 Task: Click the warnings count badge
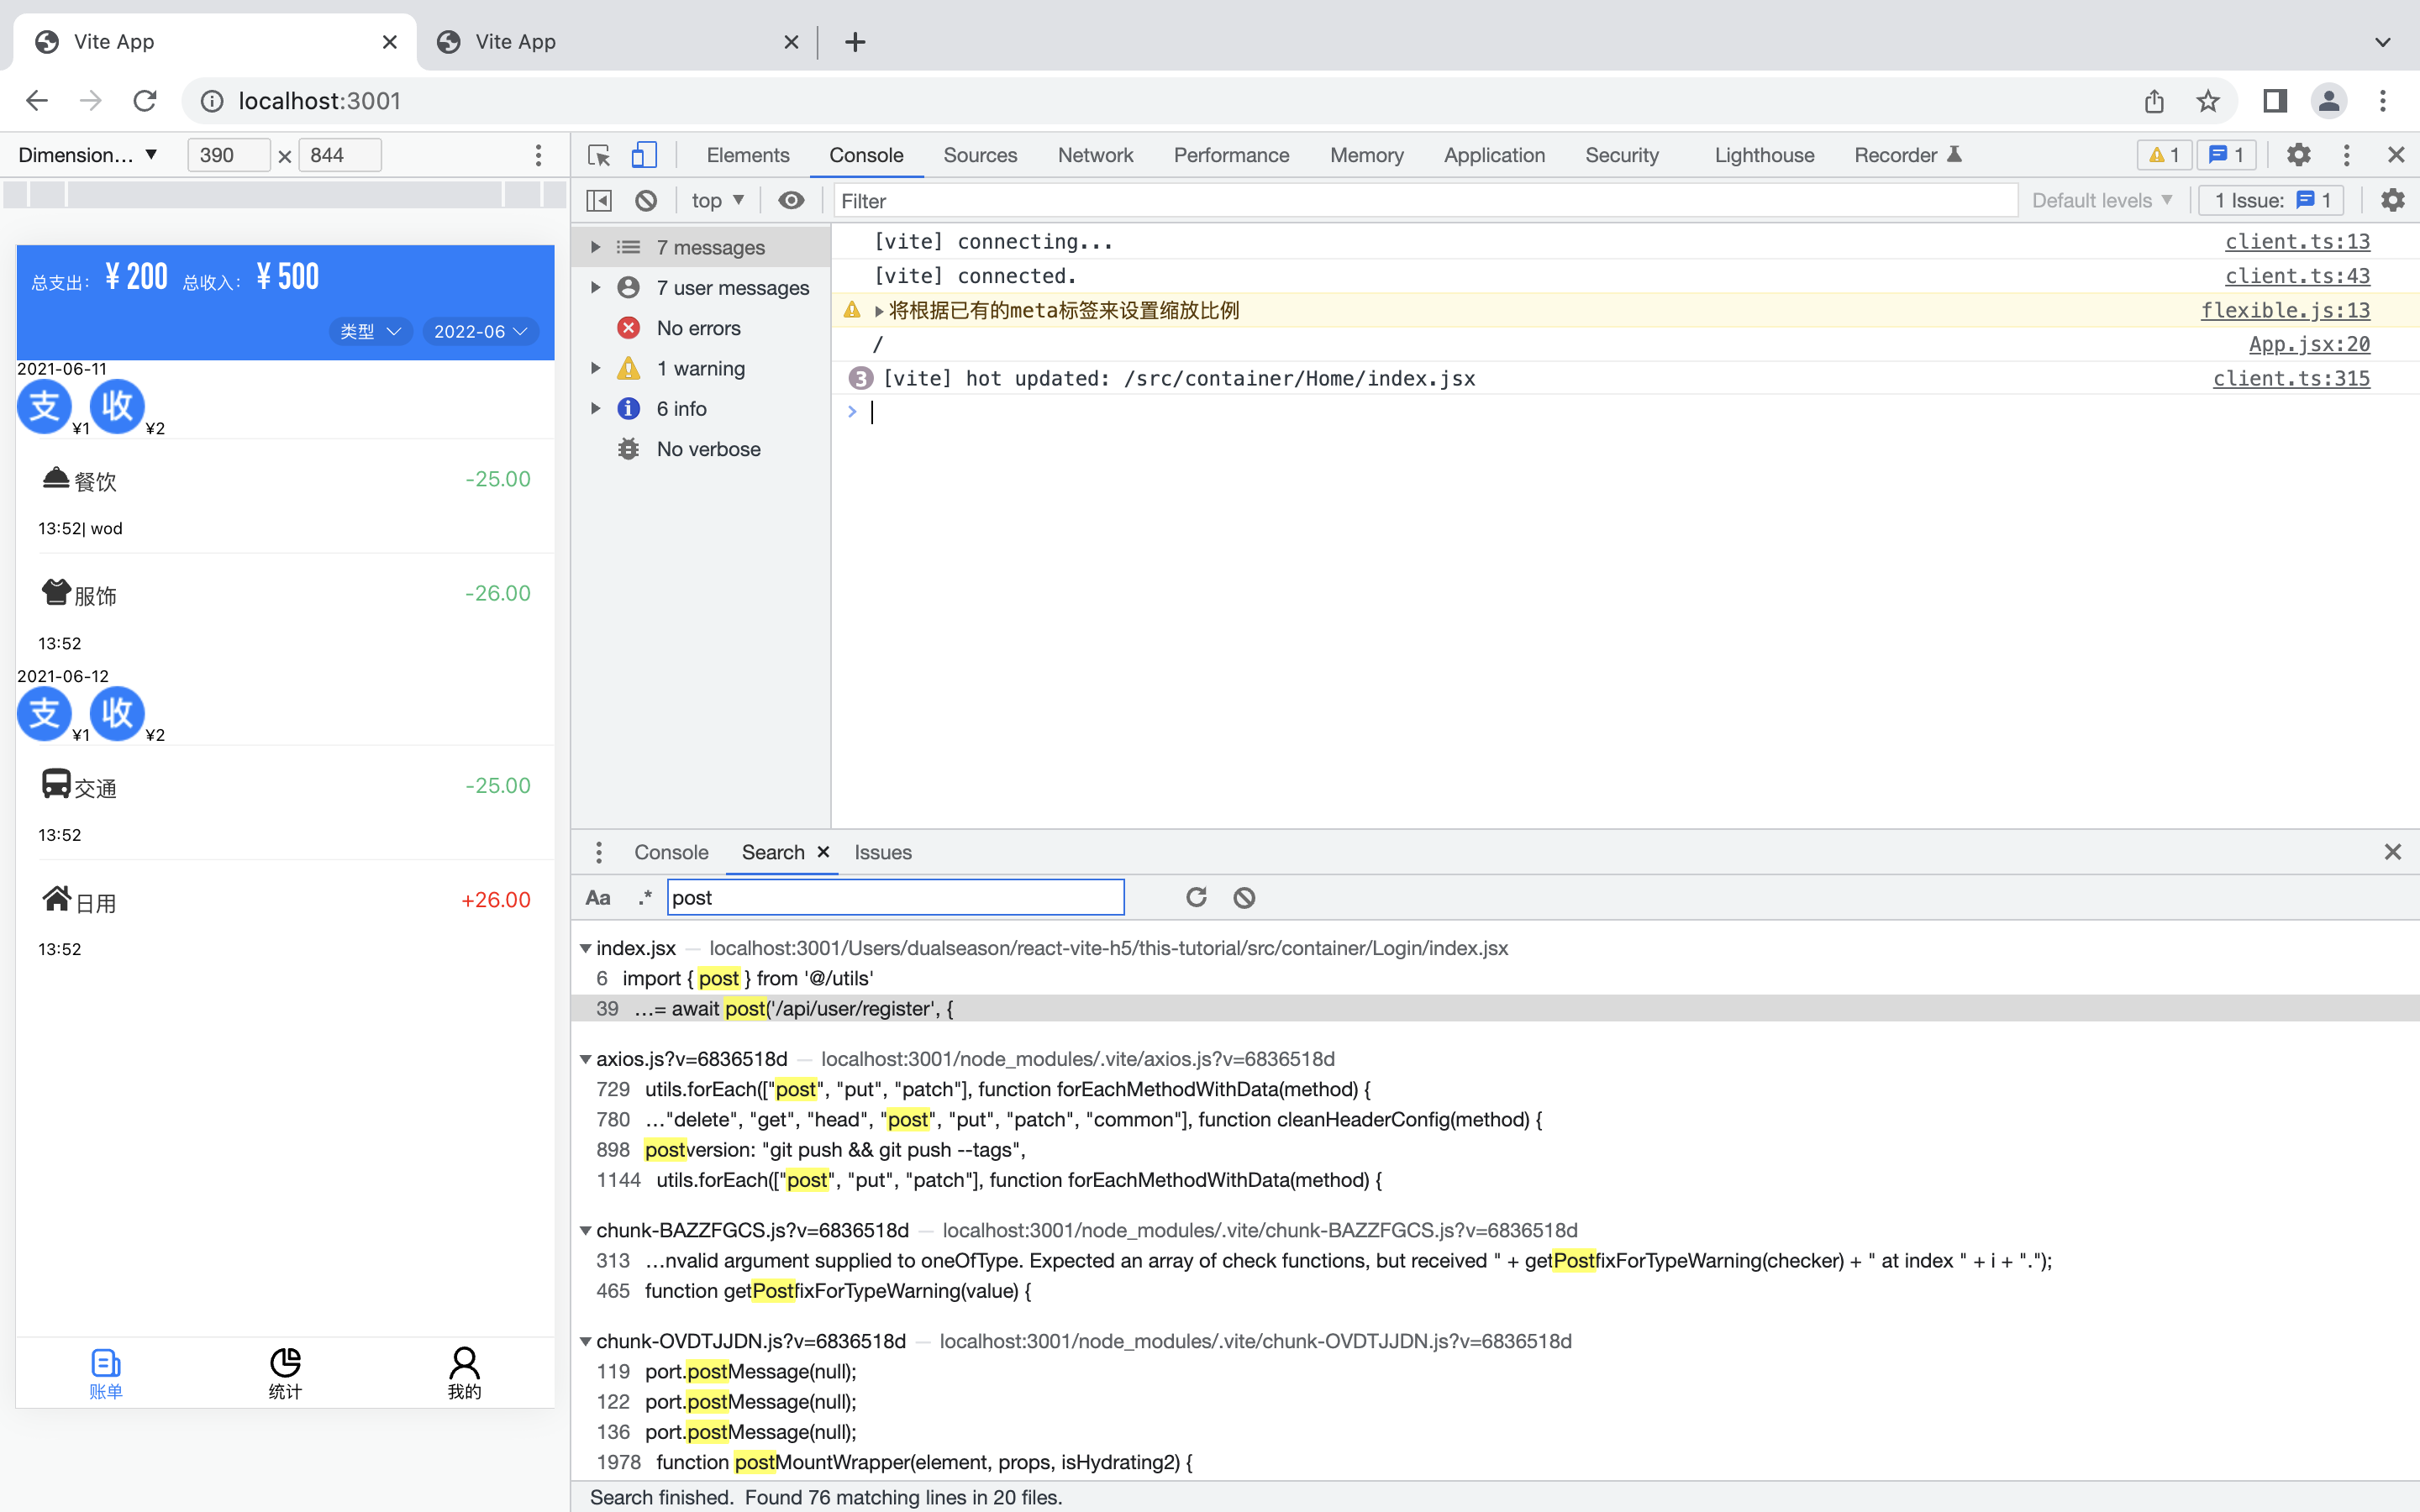tap(2164, 155)
